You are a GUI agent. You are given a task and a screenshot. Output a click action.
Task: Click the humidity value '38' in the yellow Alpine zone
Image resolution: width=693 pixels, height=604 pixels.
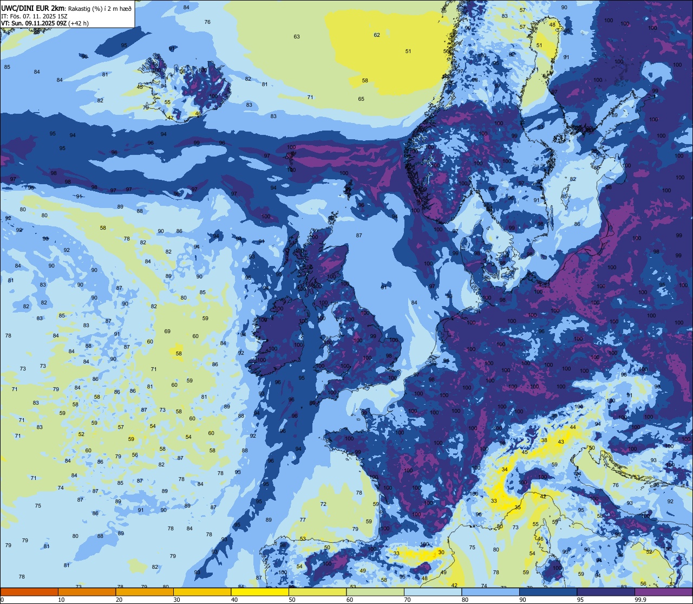pyautogui.click(x=544, y=440)
